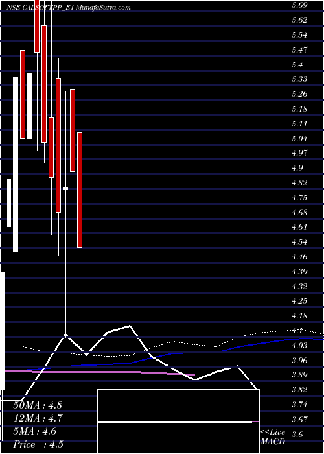Click the MACD histogram box

point(178,422)
